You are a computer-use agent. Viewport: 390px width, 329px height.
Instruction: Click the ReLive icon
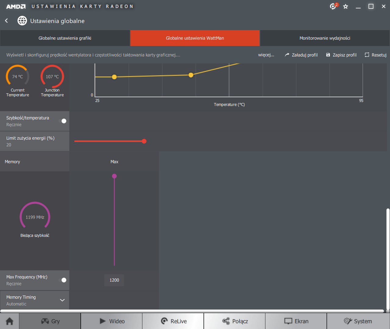164,321
